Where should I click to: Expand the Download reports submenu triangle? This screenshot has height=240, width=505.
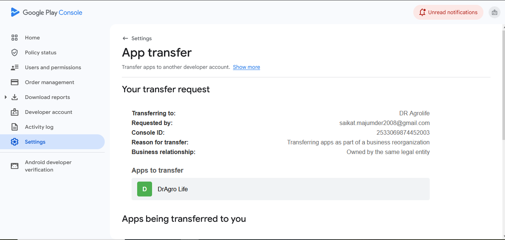coord(6,97)
